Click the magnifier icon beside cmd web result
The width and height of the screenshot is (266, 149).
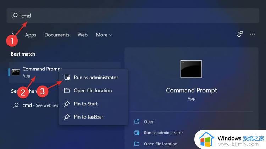(x=16, y=105)
